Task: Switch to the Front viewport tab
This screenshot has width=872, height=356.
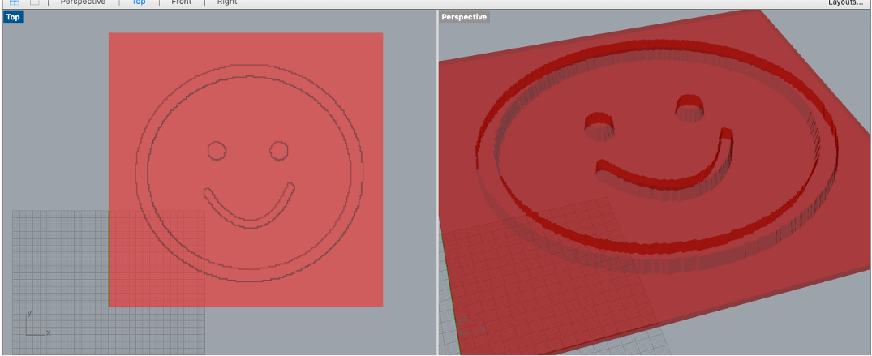Action: (x=182, y=2)
